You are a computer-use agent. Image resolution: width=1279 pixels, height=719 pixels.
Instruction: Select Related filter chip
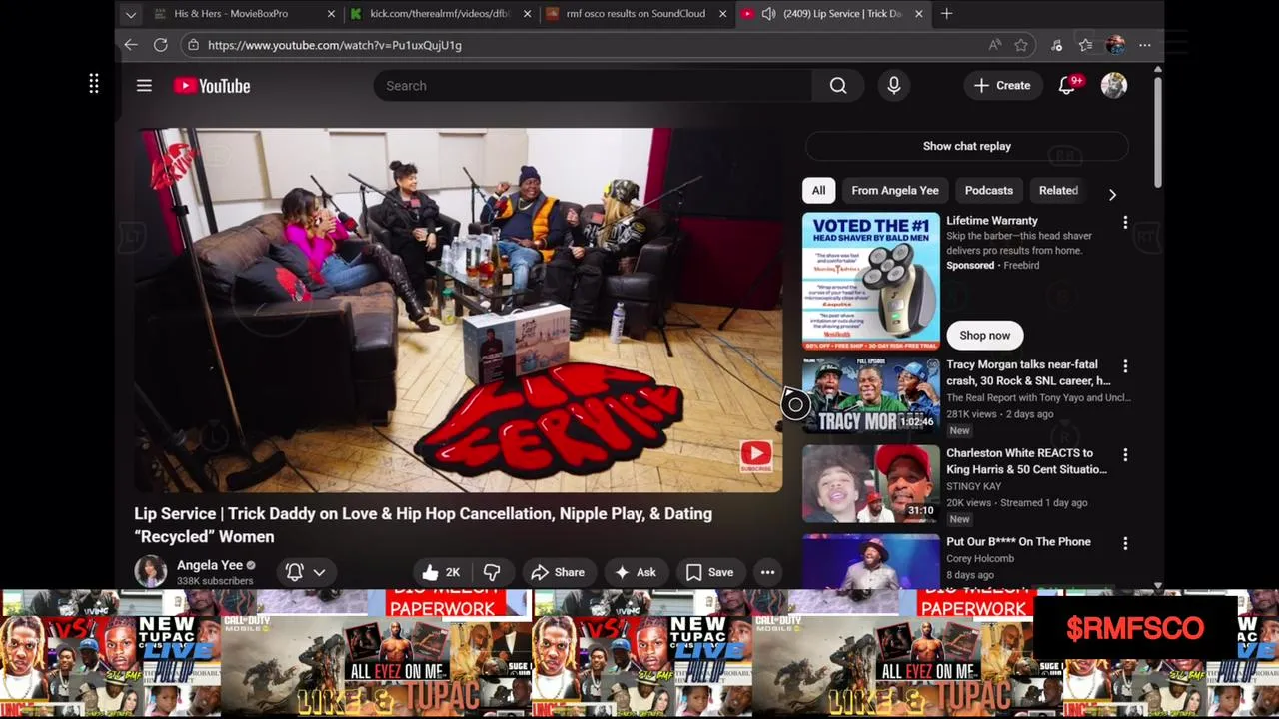1058,190
